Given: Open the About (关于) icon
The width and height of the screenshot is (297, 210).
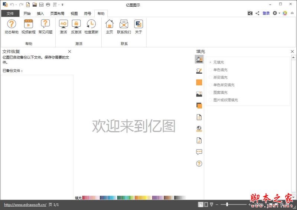Looking at the screenshot, I should tap(138, 27).
